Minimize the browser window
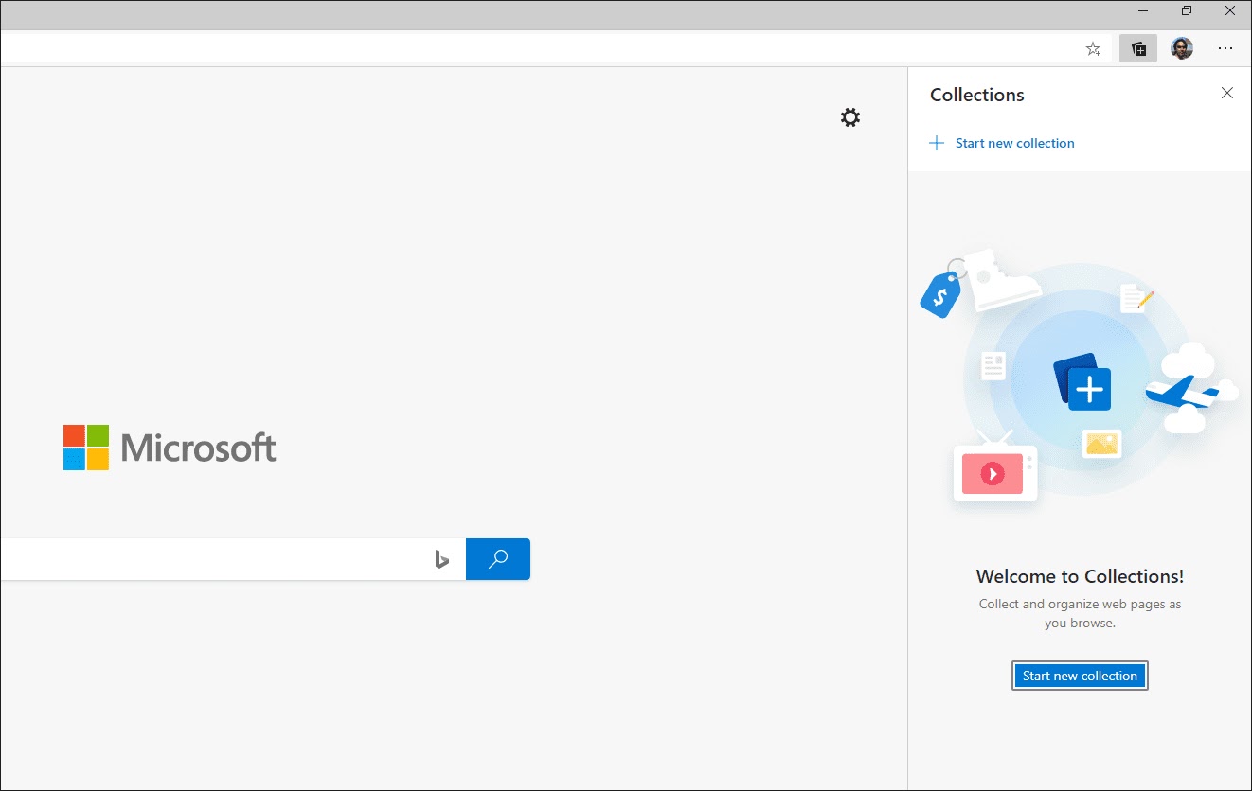Image resolution: width=1252 pixels, height=791 pixels. (1144, 11)
